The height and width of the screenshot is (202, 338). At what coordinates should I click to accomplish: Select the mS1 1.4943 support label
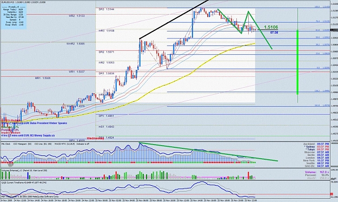point(107,127)
